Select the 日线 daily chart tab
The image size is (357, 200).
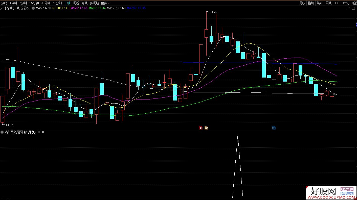[x=67, y=3]
